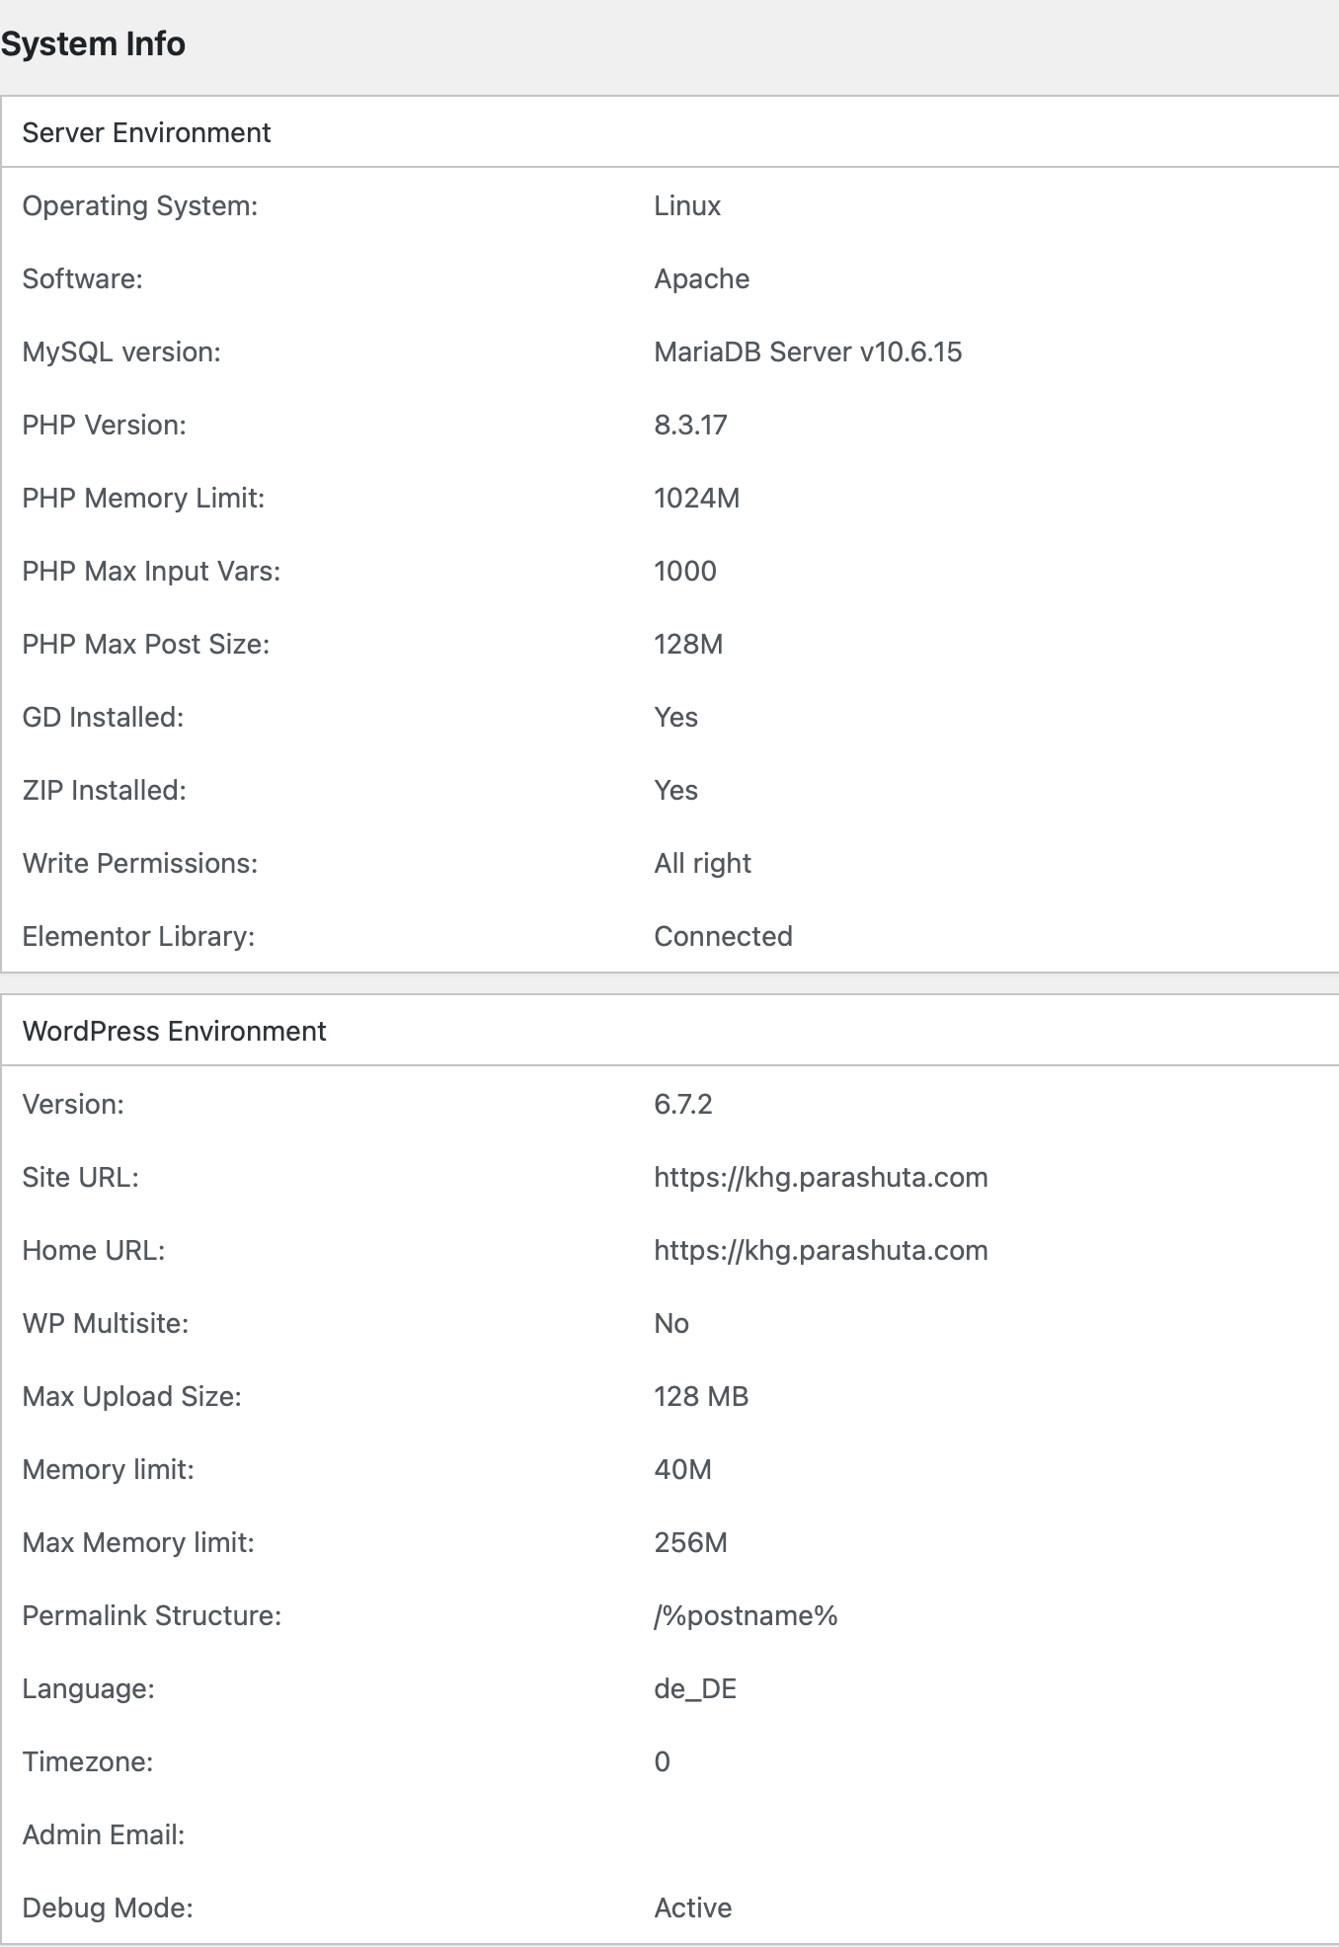Select the Write Permissions All right value

pyautogui.click(x=702, y=863)
